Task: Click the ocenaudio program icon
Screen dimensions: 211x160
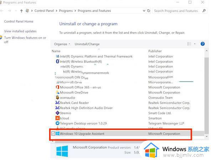Action: click(57, 97)
